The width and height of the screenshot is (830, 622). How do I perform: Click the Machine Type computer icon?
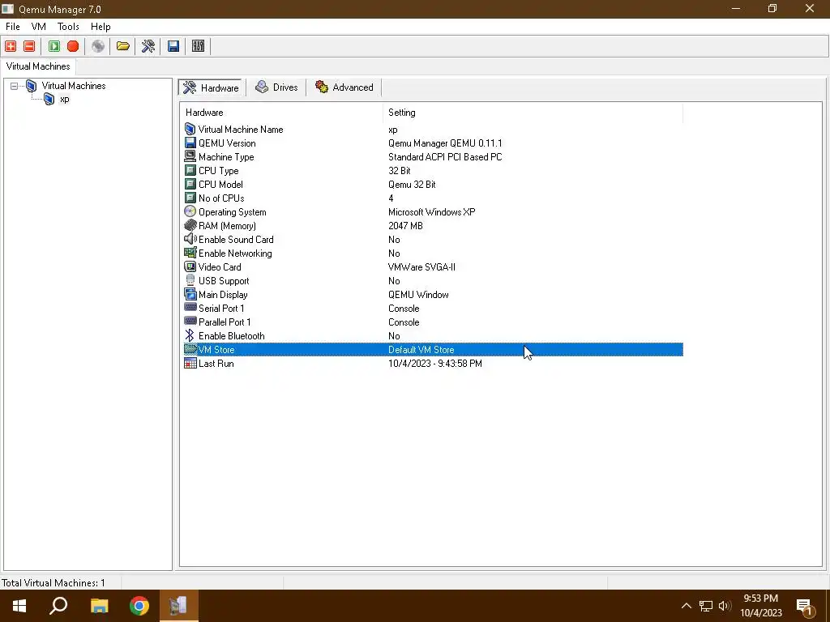(190, 156)
